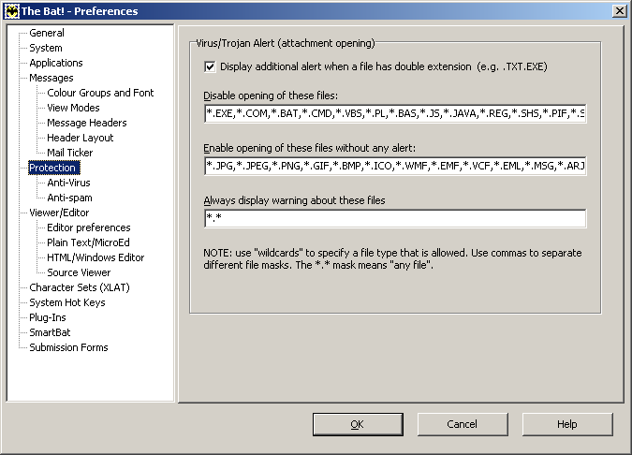This screenshot has height=455, width=632.
Task: Select Header Layout item
Action: click(x=80, y=138)
